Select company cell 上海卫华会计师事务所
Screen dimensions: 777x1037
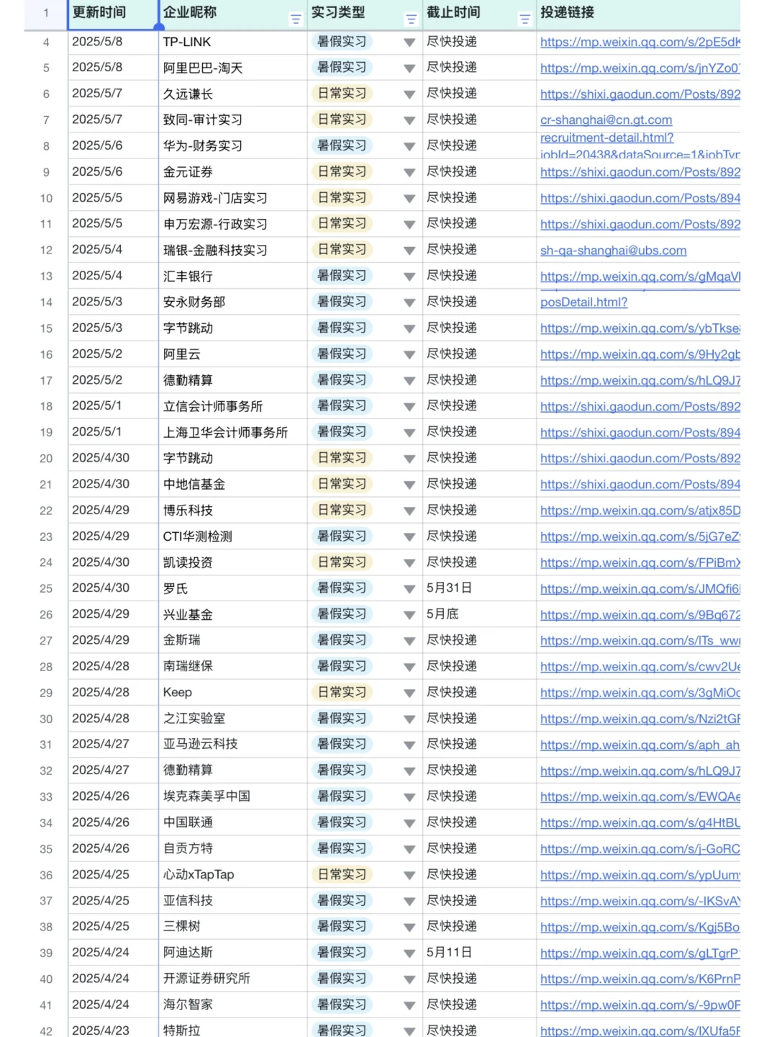(x=232, y=432)
